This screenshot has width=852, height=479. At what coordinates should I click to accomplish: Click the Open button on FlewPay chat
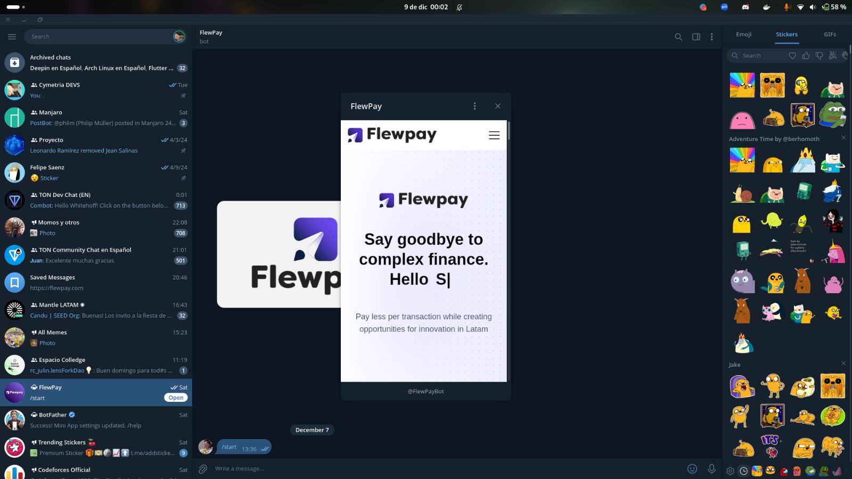tap(176, 398)
